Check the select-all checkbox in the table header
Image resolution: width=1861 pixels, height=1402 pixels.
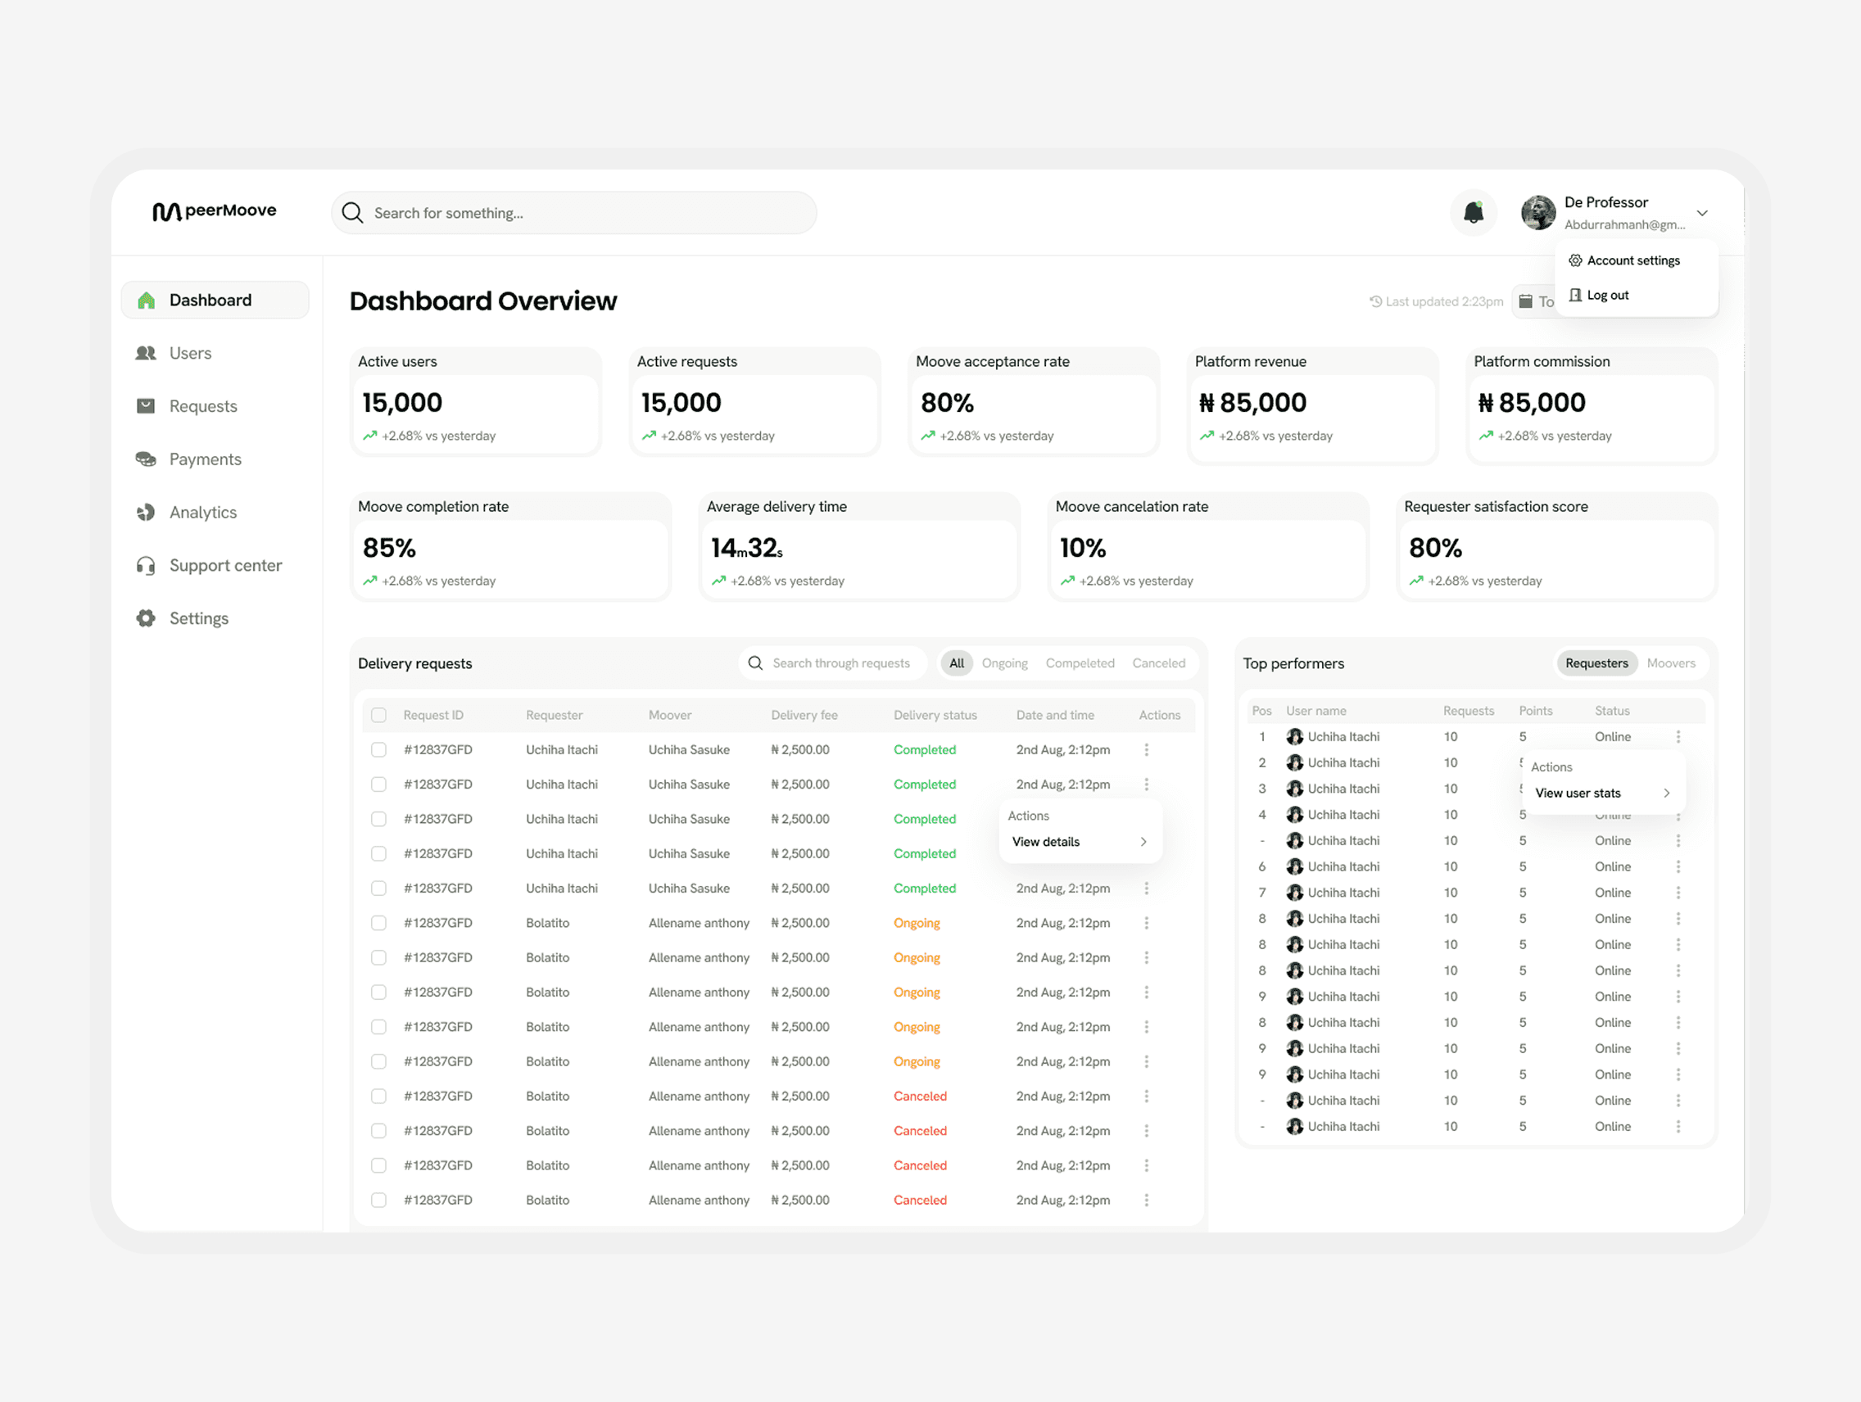[378, 714]
